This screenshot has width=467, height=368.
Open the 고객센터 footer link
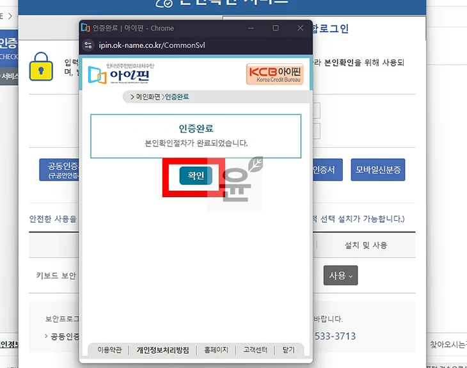point(255,350)
